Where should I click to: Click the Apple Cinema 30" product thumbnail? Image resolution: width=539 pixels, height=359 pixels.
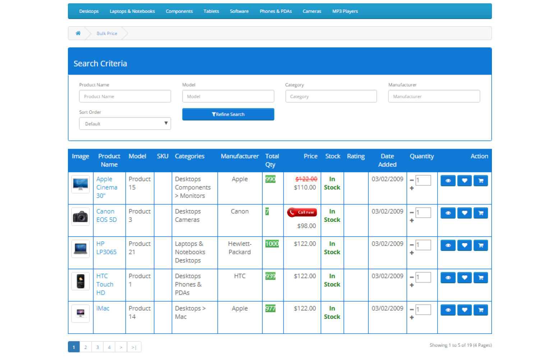[x=80, y=184]
